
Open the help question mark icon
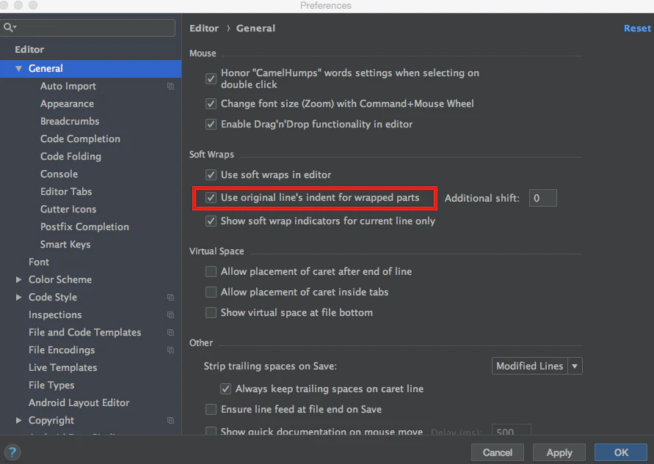click(x=12, y=452)
